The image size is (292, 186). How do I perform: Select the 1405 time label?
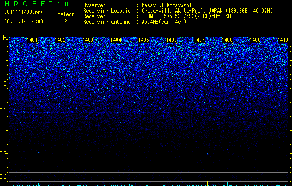coord(143,40)
